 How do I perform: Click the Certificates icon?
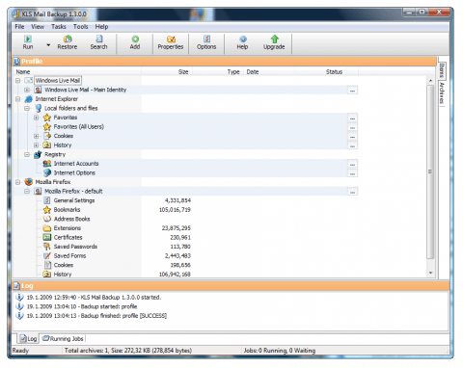click(x=47, y=237)
